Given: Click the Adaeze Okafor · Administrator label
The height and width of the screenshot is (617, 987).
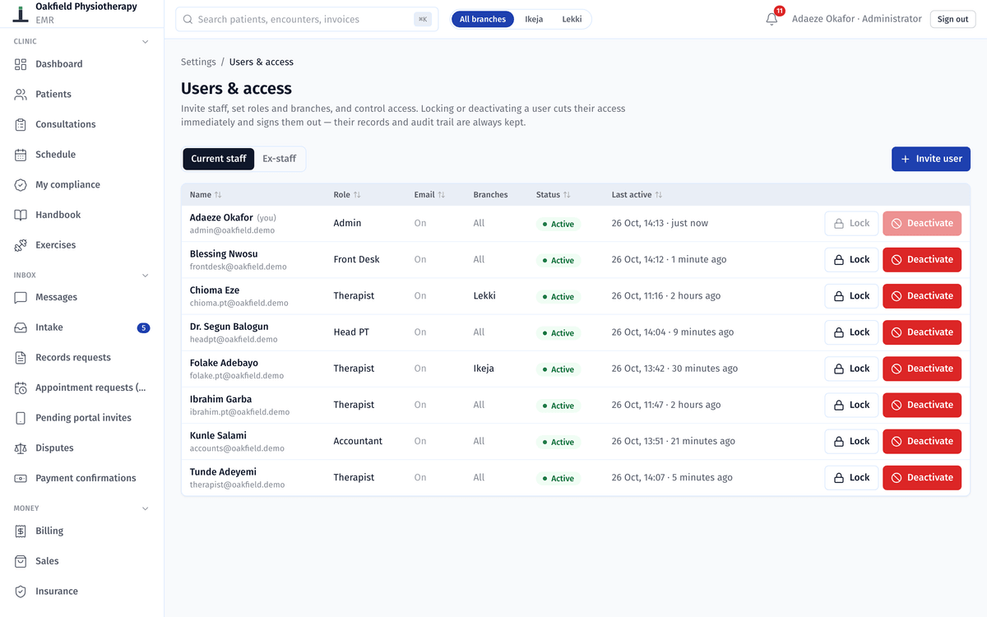Looking at the screenshot, I should click(857, 19).
